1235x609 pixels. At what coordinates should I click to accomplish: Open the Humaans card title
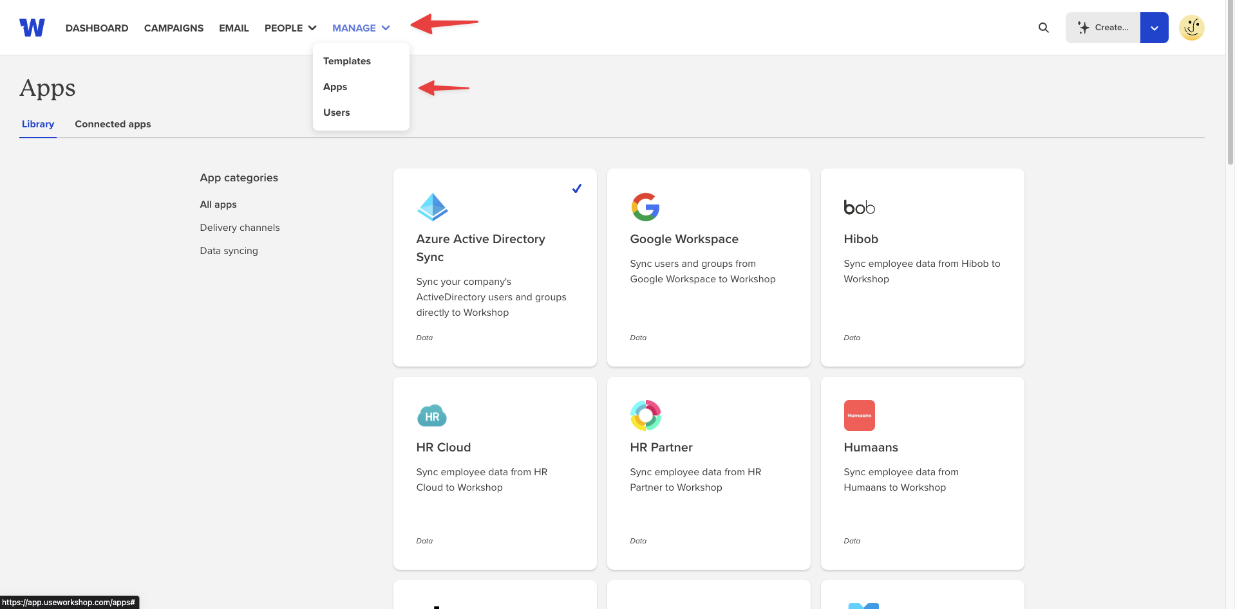(x=871, y=447)
